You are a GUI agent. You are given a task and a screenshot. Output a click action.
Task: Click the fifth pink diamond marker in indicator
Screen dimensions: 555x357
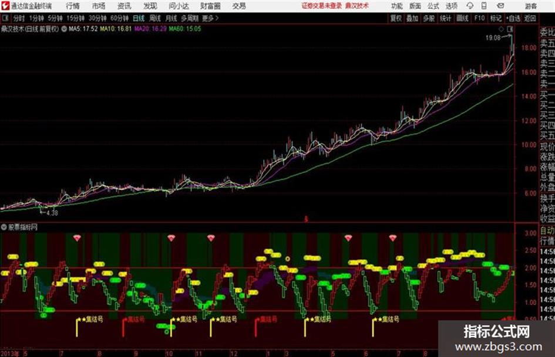(x=392, y=238)
